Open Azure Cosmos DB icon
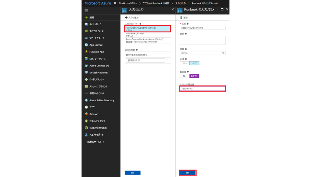The width and height of the screenshot is (311, 177). [87, 66]
